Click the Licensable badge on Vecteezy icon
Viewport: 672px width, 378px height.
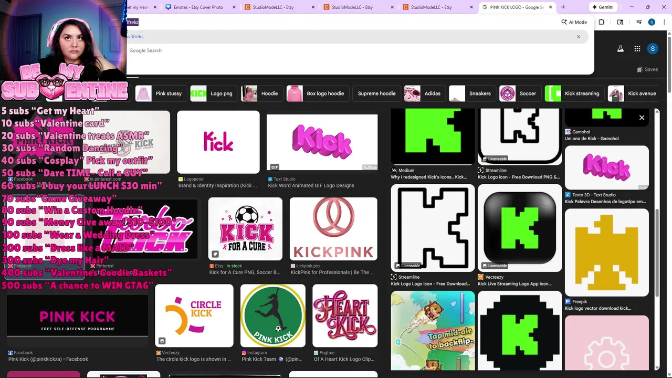point(495,266)
